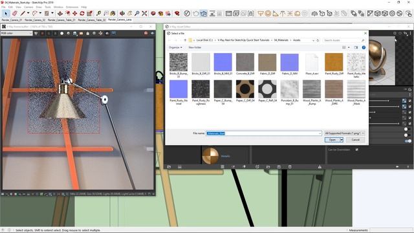Expand the Arc tool dropdown arrow
414x233 pixels.
tap(40, 13)
